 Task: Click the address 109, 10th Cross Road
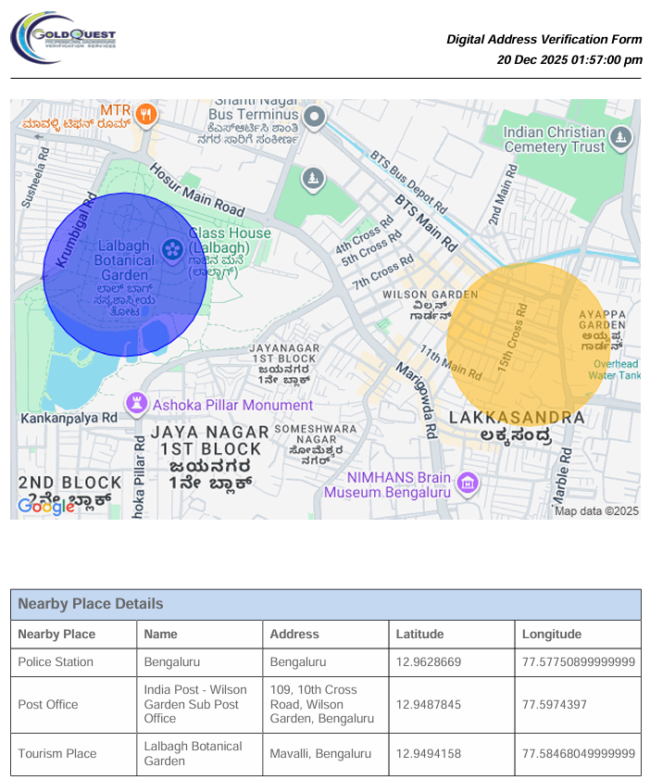(x=322, y=704)
